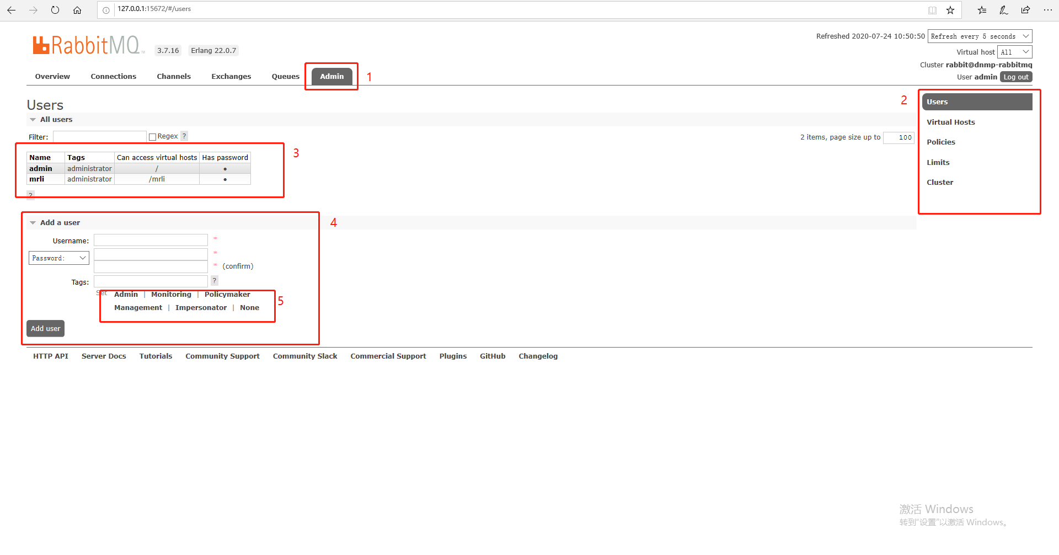This screenshot has height=555, width=1059.
Task: Open the Tutorials footer link
Action: 156,356
